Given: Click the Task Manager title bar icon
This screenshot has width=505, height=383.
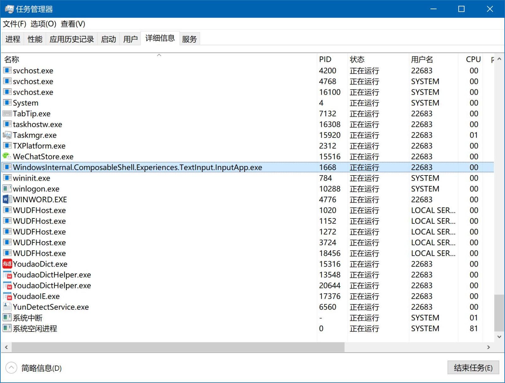Looking at the screenshot, I should click(9, 9).
